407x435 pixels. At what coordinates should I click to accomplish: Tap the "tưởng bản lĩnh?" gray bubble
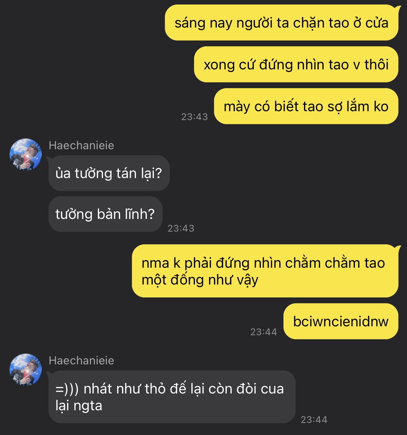click(106, 214)
